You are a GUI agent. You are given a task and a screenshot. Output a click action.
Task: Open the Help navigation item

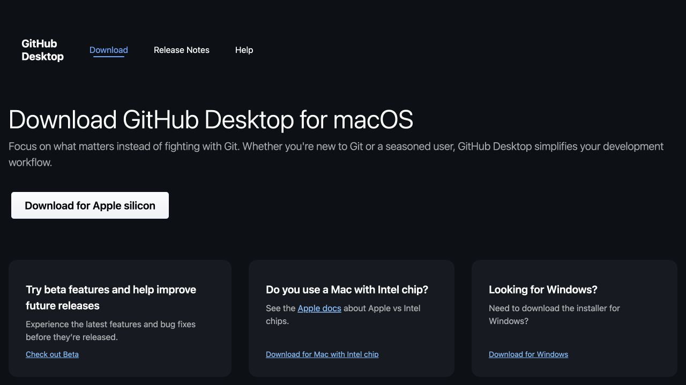[x=244, y=50]
